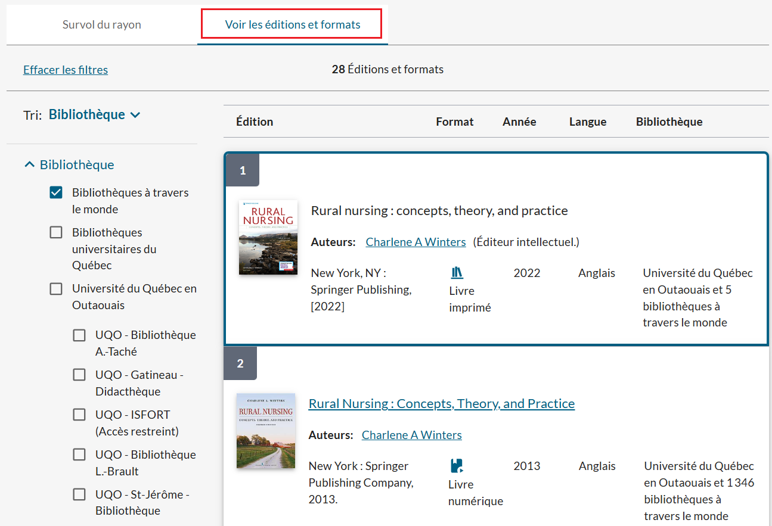The image size is (772, 526).
Task: Open the Tri: Bibliothèque sort dropdown
Action: 95,114
